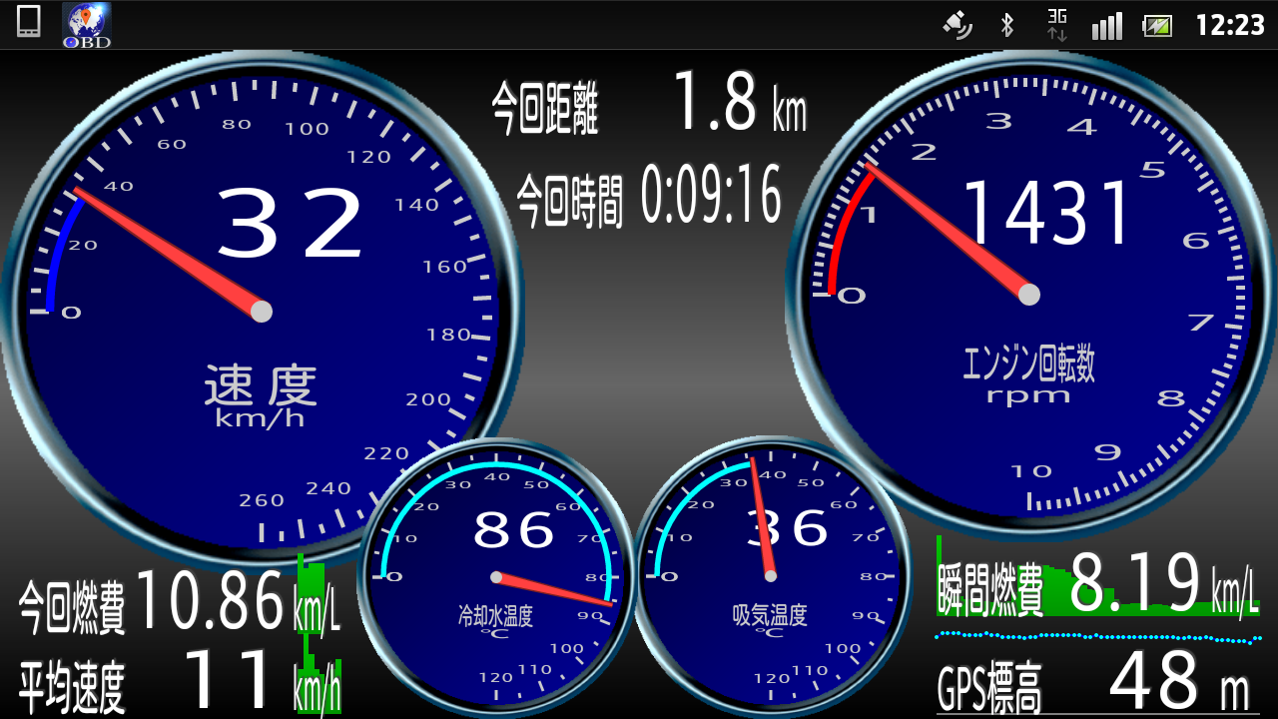Tap coolant temperature reading 86
The height and width of the screenshot is (719, 1278).
point(514,529)
